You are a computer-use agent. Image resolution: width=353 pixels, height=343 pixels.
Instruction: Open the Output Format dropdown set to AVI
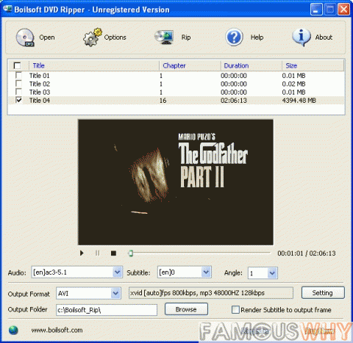(115, 293)
